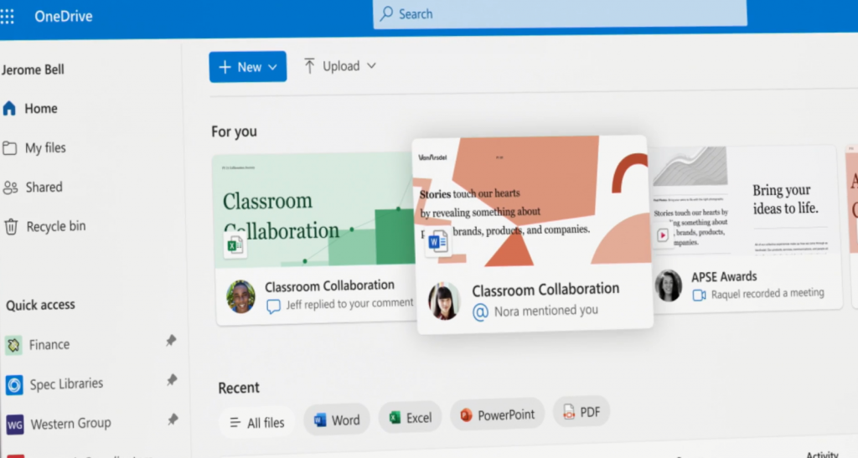Expand the New button chevron
Screen dimensions: 858x458
pos(272,67)
